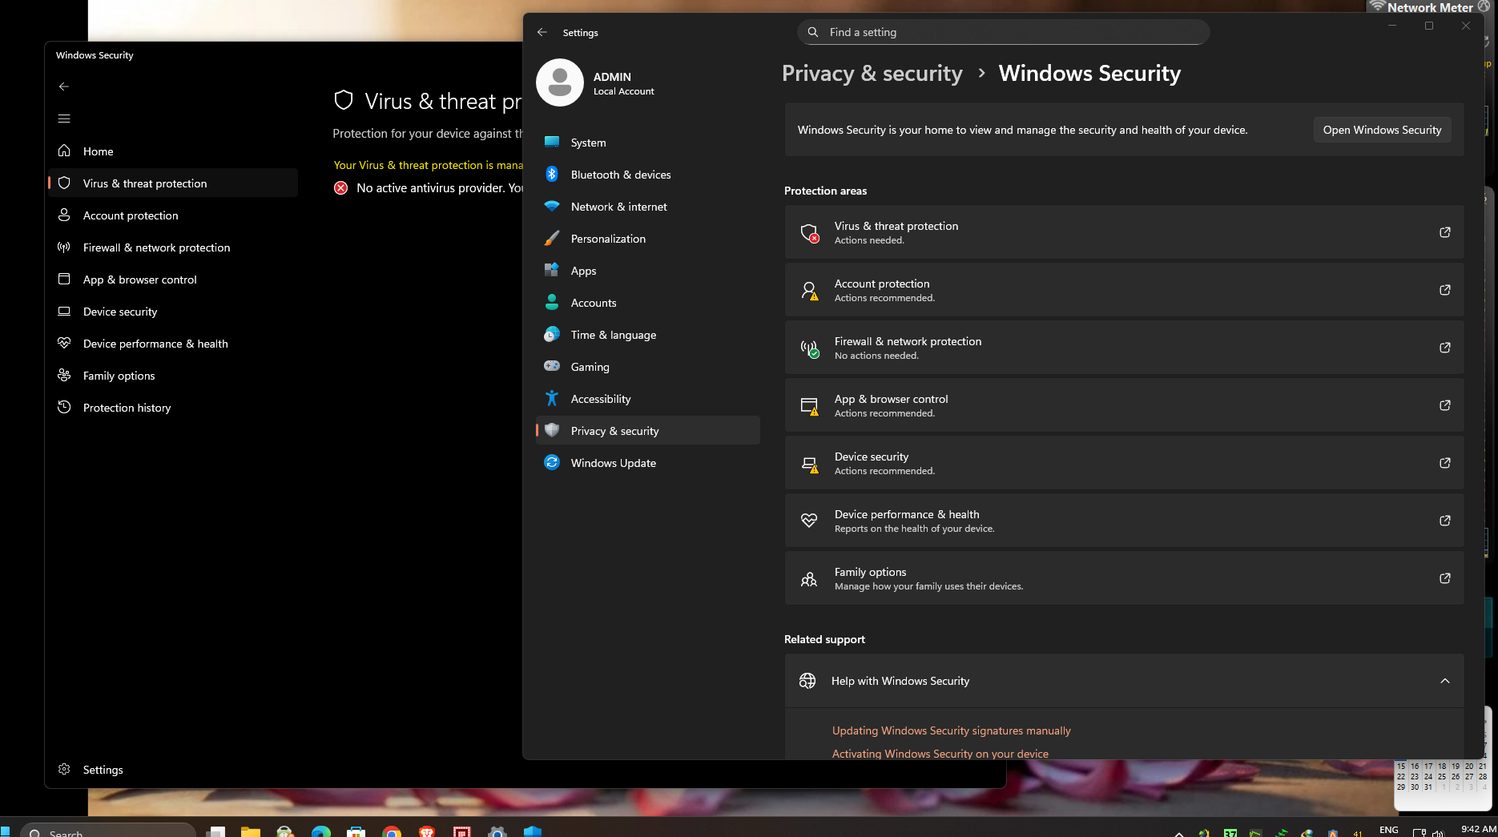Viewport: 1498px width, 837px height.
Task: Open App & browser control in Protection areas
Action: coord(1124,405)
